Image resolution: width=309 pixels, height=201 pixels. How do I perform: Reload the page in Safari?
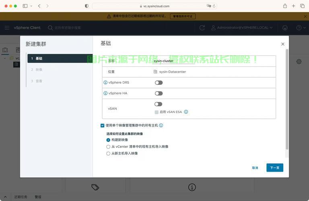point(214,6)
